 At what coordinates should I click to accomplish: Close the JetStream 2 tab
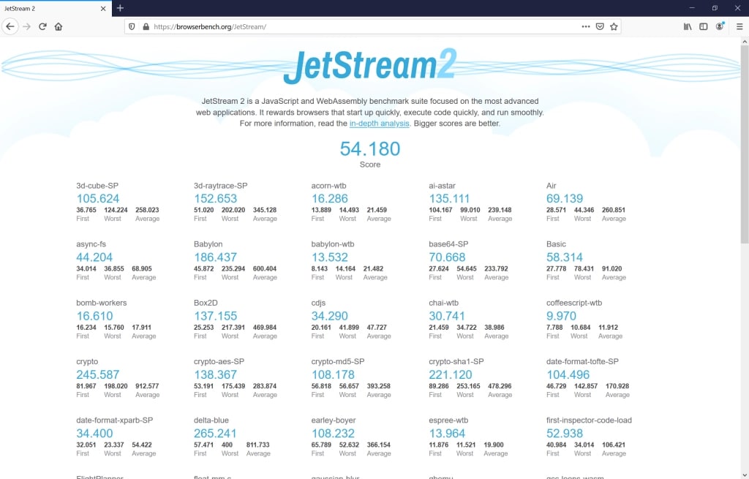(103, 9)
